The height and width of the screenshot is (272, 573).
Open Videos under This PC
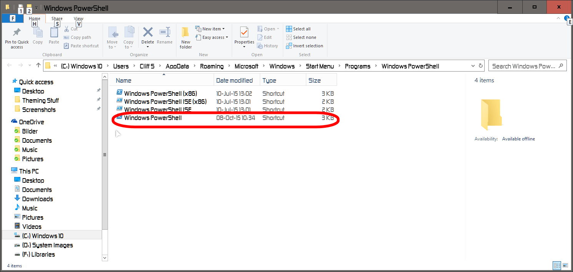point(32,227)
